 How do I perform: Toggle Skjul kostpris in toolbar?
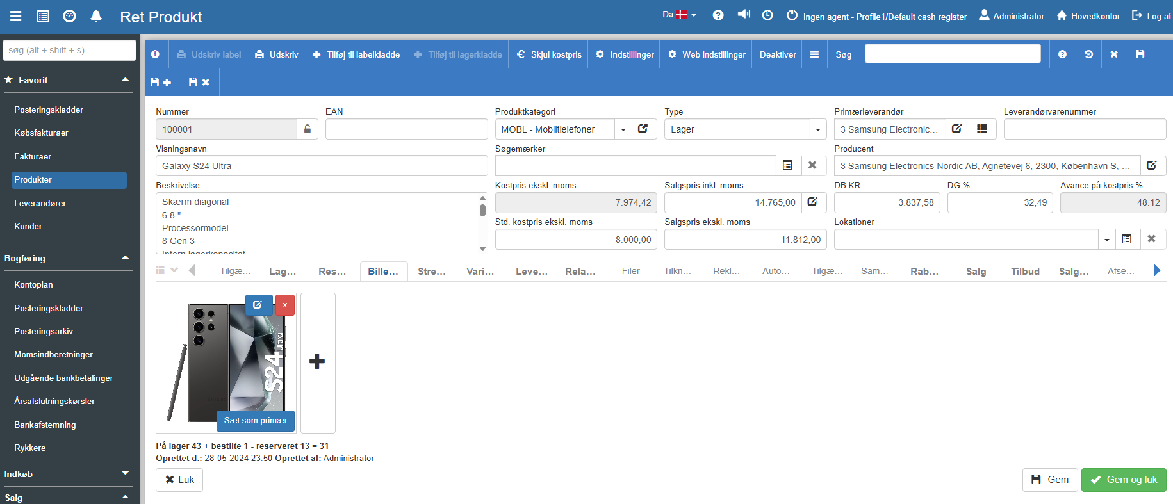tap(549, 54)
